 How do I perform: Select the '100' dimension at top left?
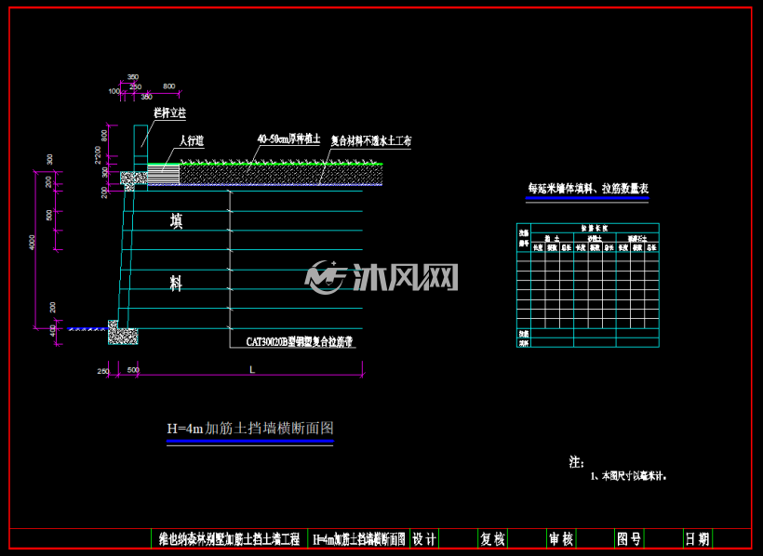tap(114, 91)
